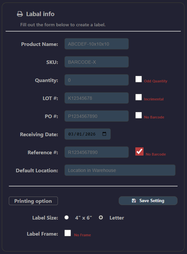187x254 pixels.
Task: Click the printer icon beside Labal info
Action: click(20, 14)
